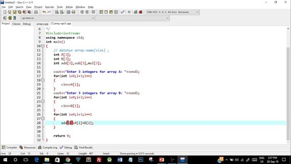Open the empty function dropdown beside (globals)
This screenshot has width=291, height=164.
pos(132,18)
